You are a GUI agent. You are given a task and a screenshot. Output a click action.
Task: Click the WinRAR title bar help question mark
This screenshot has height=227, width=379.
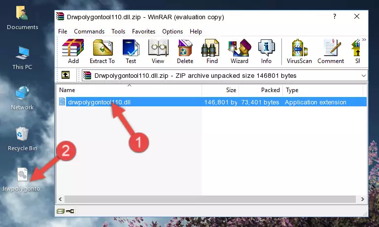tap(335, 16)
